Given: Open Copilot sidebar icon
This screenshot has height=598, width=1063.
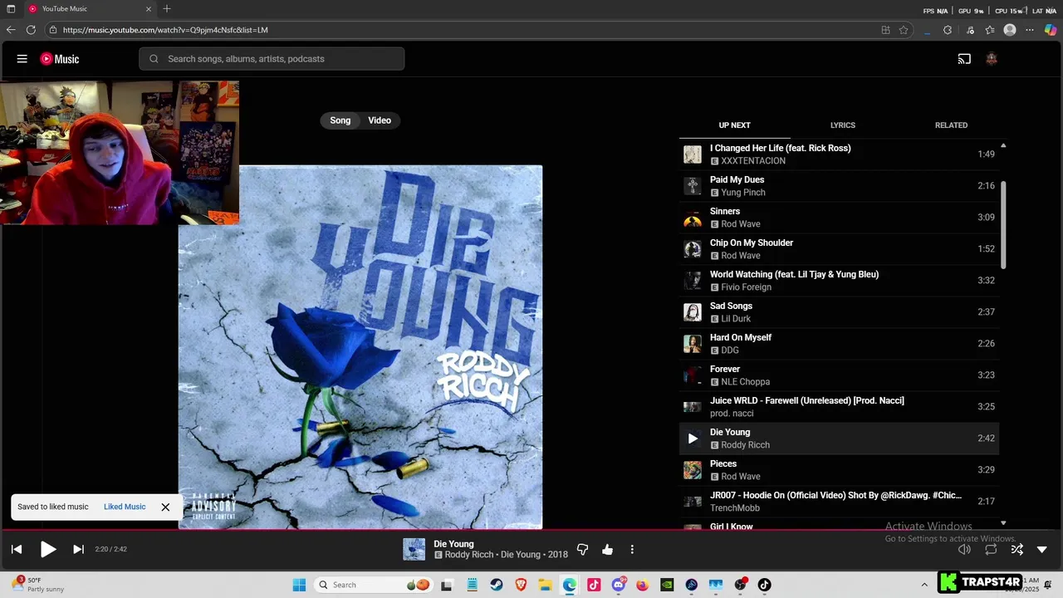Looking at the screenshot, I should point(1051,30).
